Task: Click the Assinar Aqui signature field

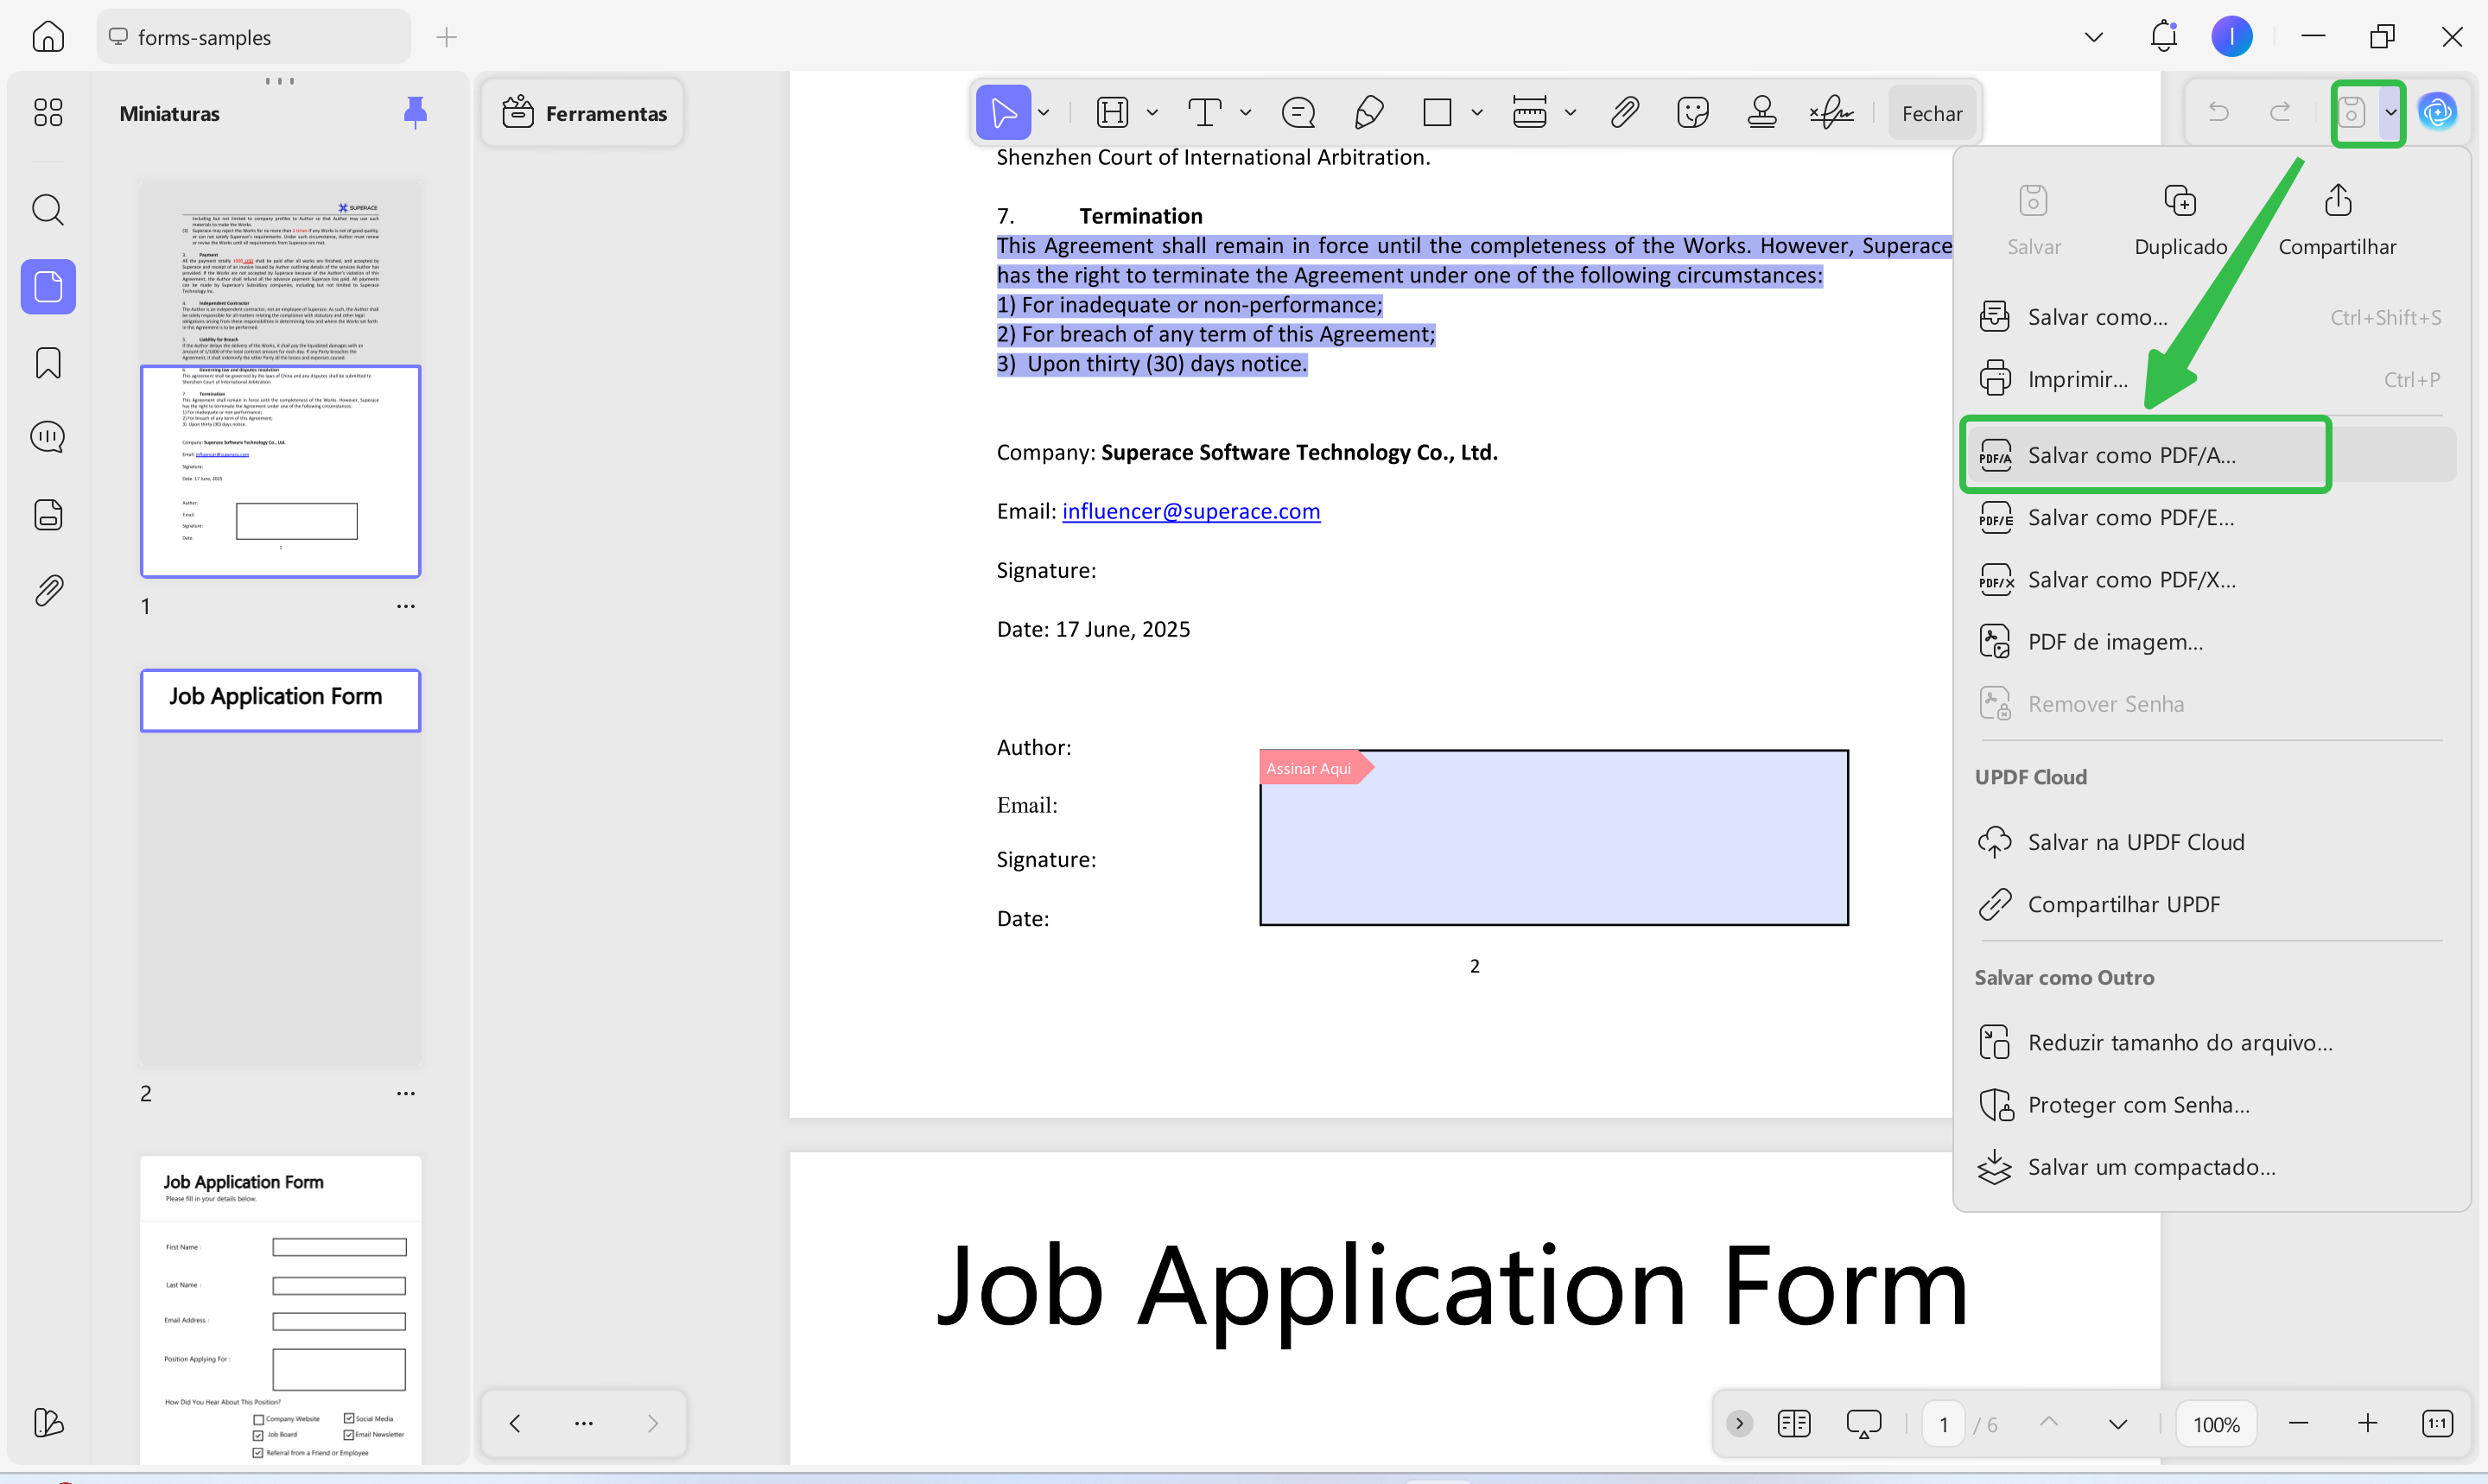Action: [x=1553, y=837]
